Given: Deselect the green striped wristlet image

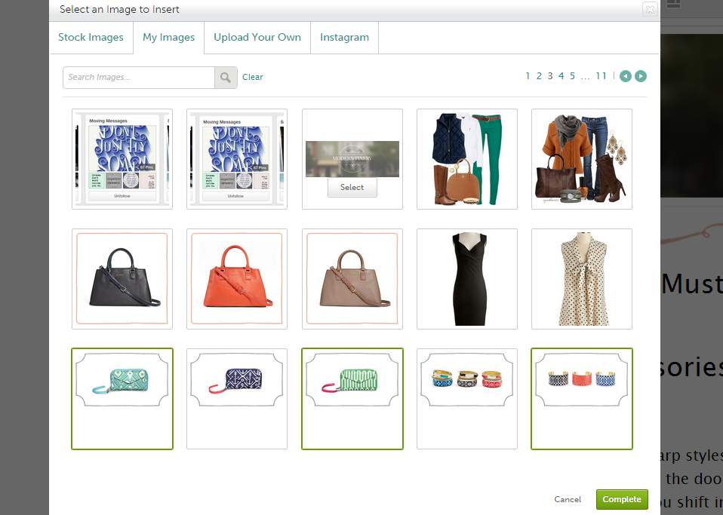Looking at the screenshot, I should (352, 398).
